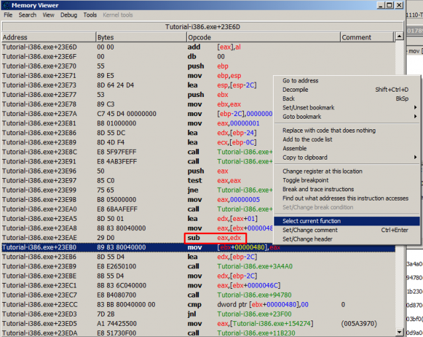Open the Search menu
Screen dimensions: 423x337
tap(28, 15)
